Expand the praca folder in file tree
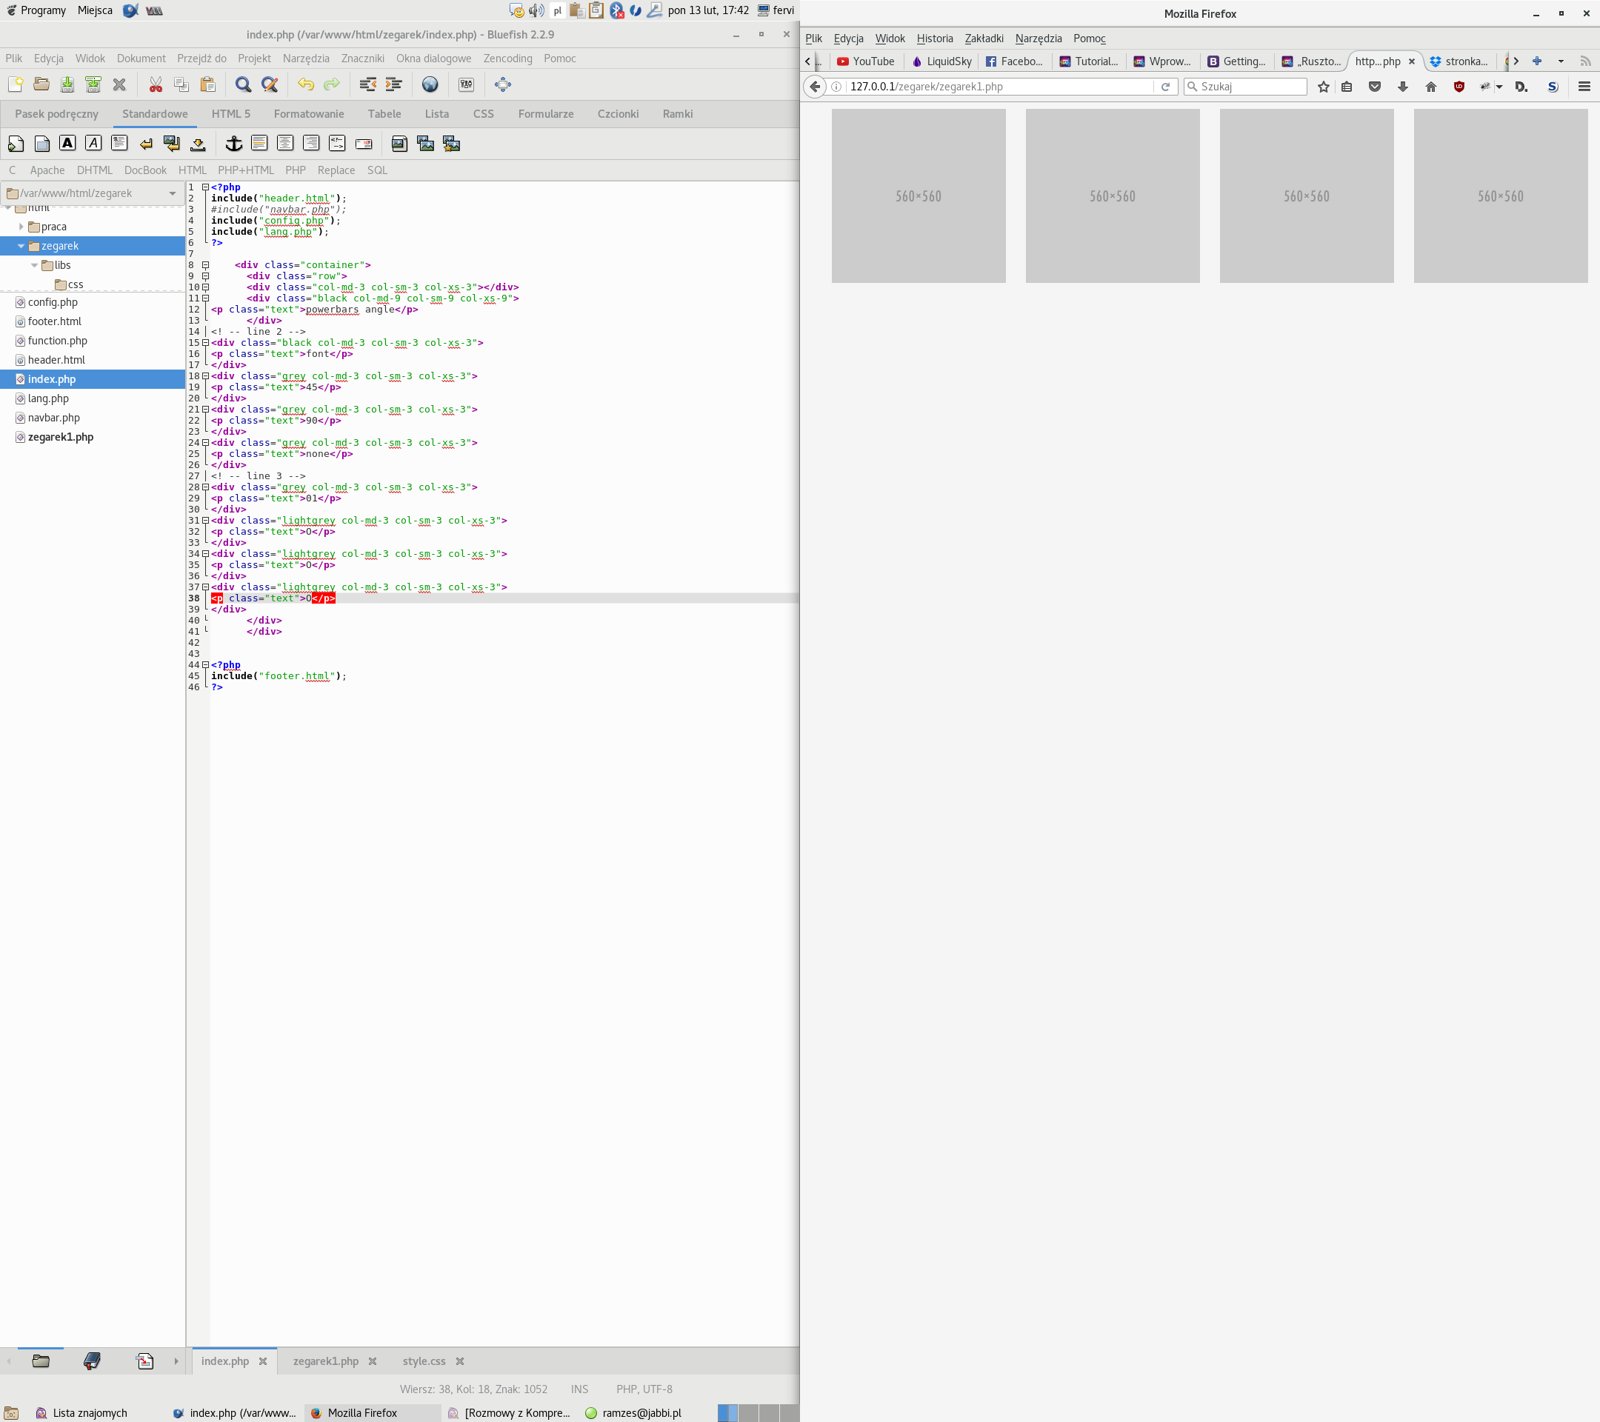This screenshot has width=1600, height=1422. point(21,227)
